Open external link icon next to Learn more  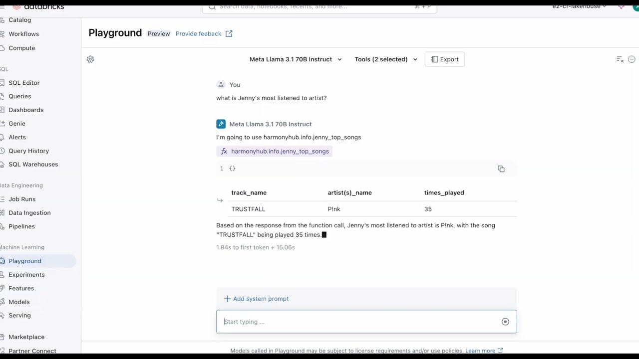500,351
